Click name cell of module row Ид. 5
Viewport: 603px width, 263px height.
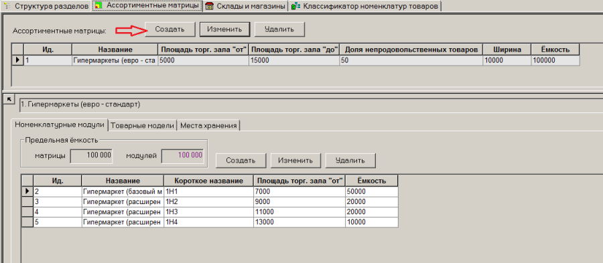click(123, 222)
